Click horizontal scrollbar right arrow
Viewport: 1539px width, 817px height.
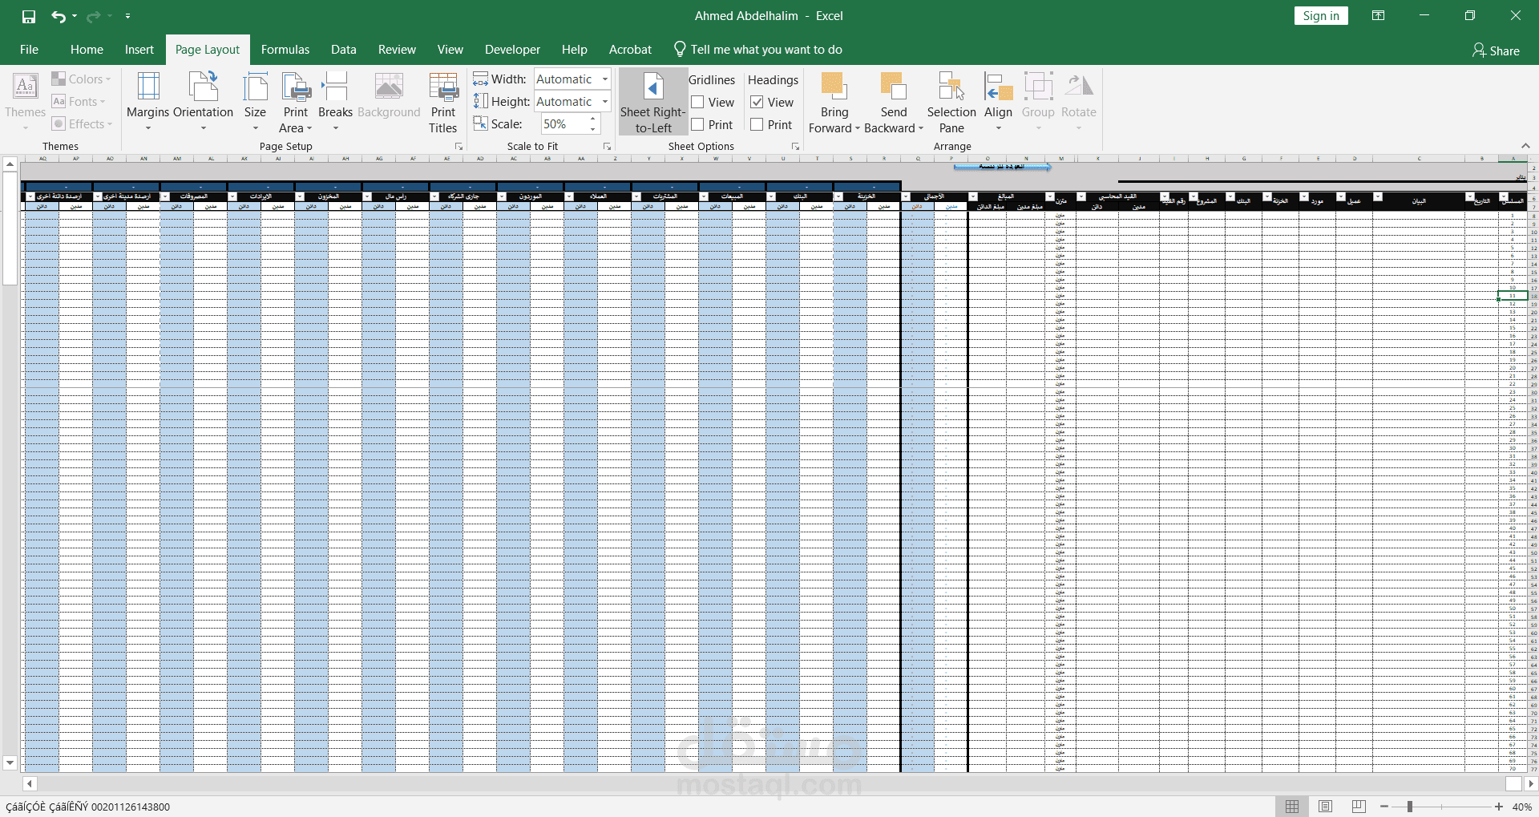coord(1530,783)
